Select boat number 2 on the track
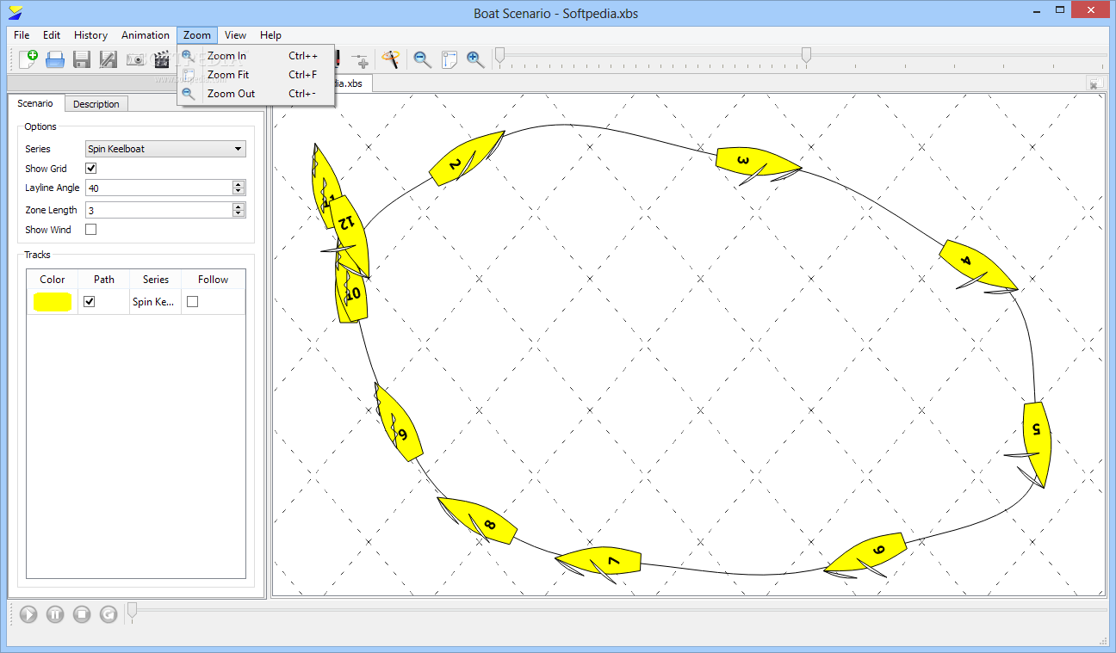 (465, 159)
